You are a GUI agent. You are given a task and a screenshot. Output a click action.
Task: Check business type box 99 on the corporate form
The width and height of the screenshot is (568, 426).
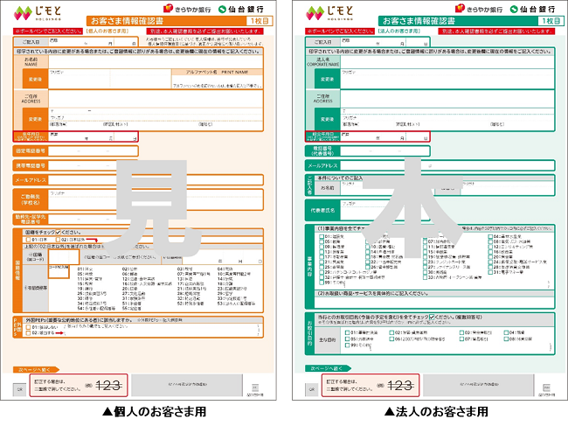(x=322, y=282)
